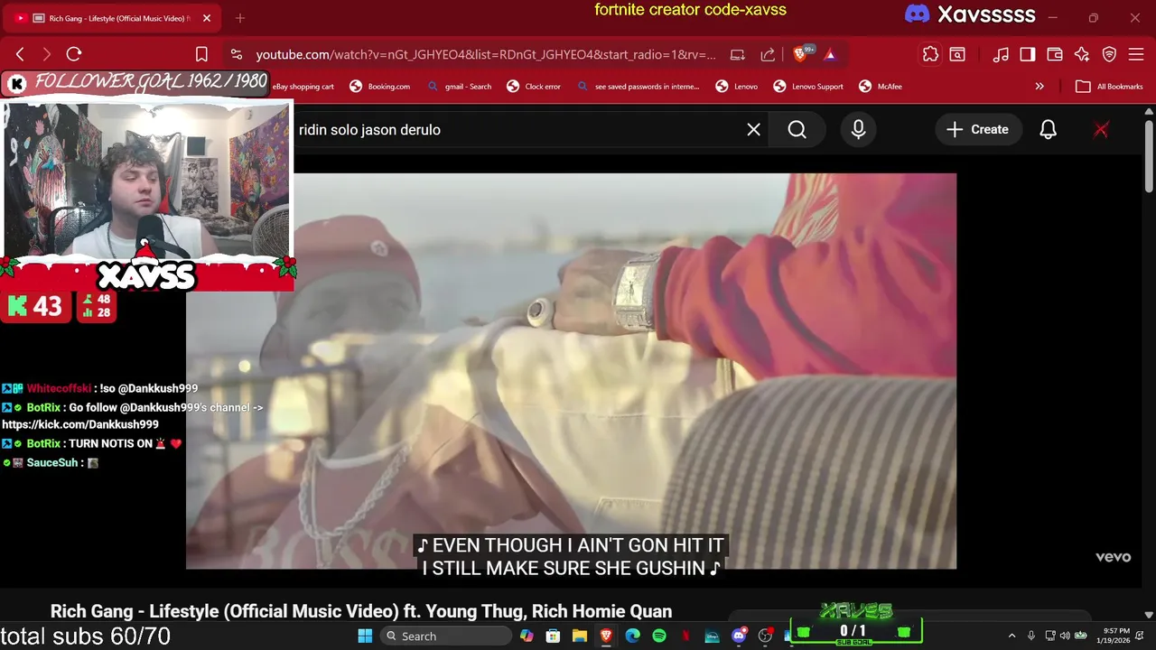Screen dimensions: 1156x650
Task: Open Netflix from taskbar
Action: 685,636
